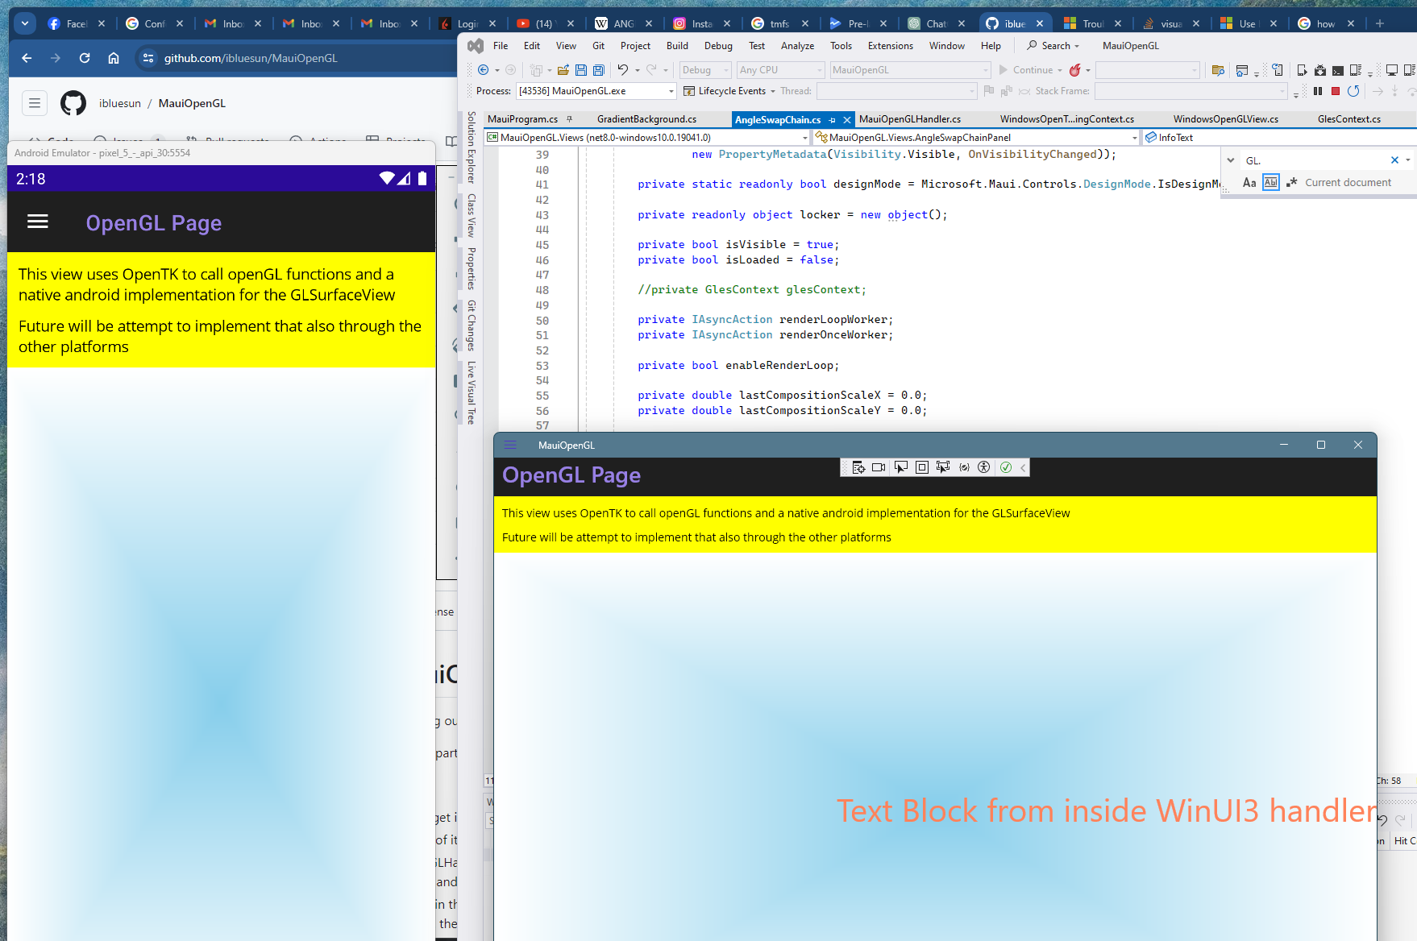
Task: Open the MauiOpenGL startup project dropdown
Action: pos(910,70)
